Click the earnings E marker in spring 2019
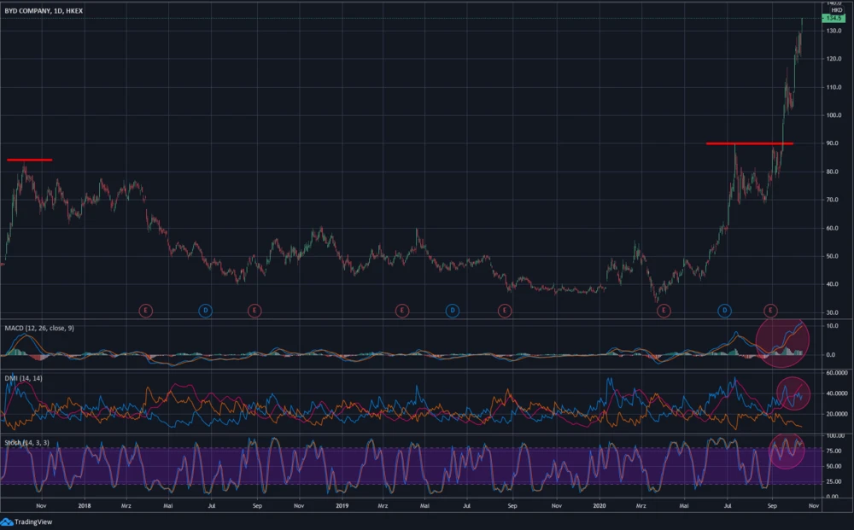Viewport: 854px width, 530px height. coord(402,311)
